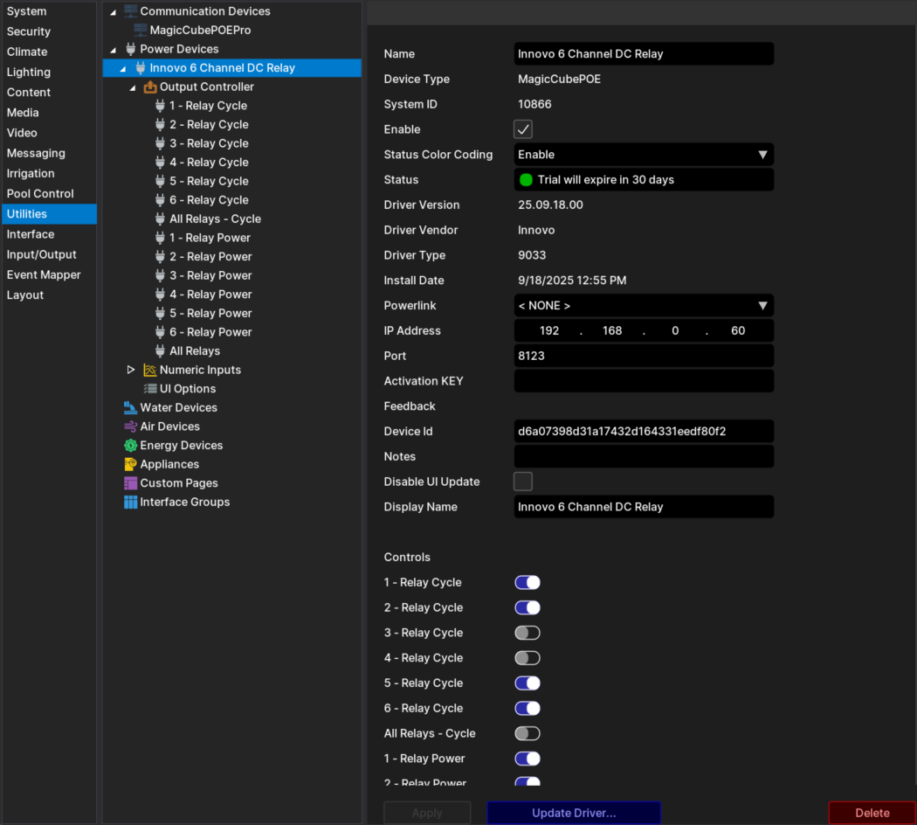Click the Output Controller icon

[149, 87]
